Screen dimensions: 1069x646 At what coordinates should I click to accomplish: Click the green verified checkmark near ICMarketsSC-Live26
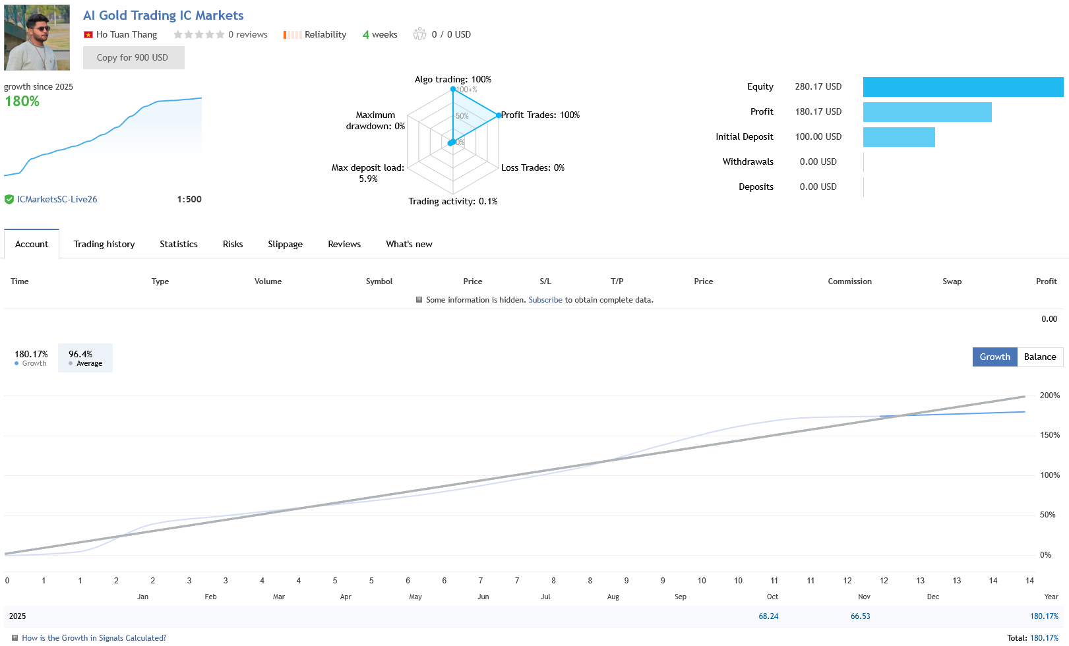[x=9, y=198]
